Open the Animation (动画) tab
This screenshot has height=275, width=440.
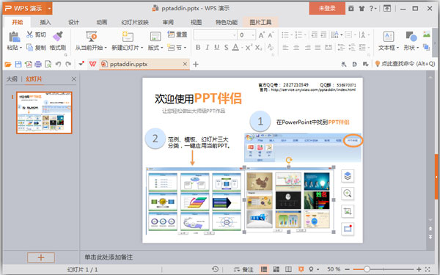click(x=102, y=23)
